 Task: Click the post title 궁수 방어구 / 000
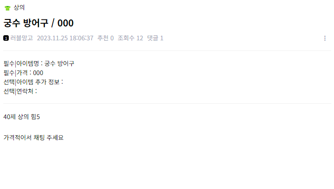pos(38,23)
